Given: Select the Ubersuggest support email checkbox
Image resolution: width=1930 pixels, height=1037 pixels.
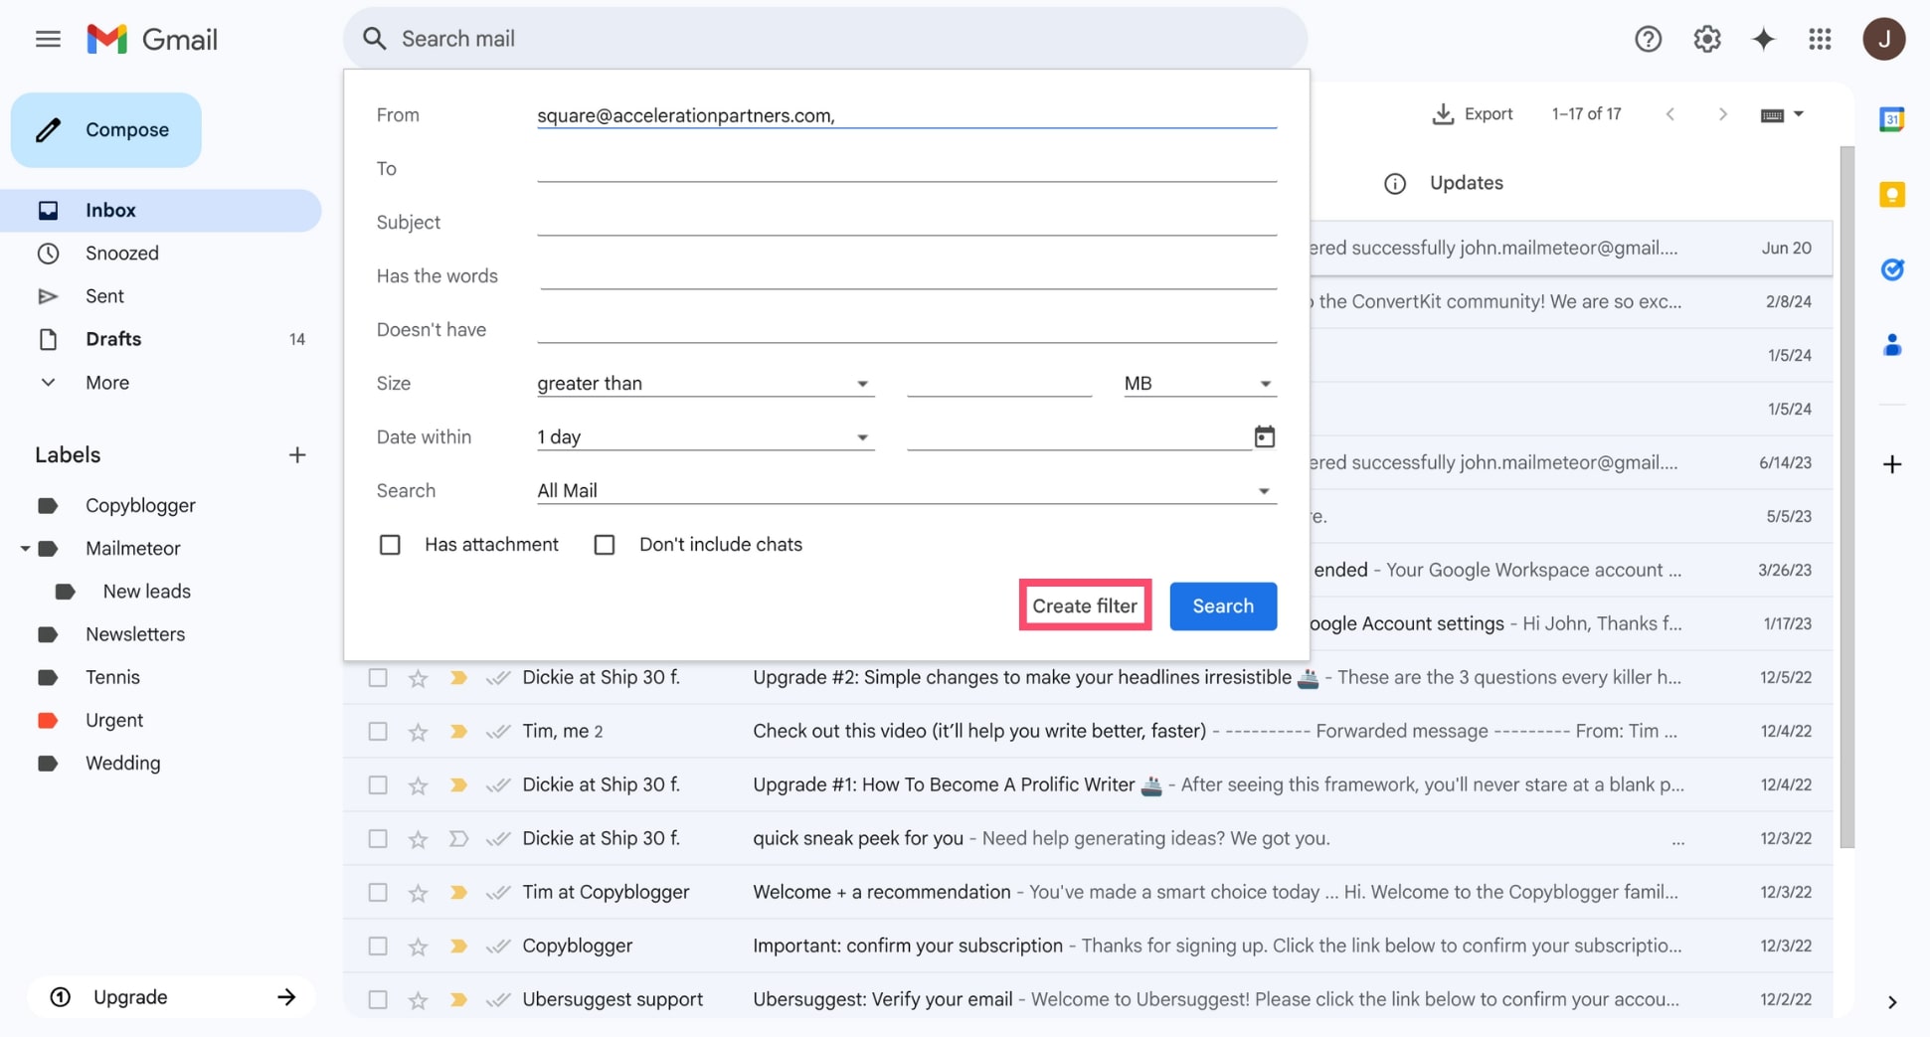Looking at the screenshot, I should (x=378, y=1000).
